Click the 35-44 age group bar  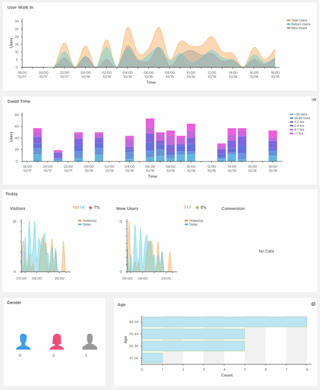tap(193, 333)
